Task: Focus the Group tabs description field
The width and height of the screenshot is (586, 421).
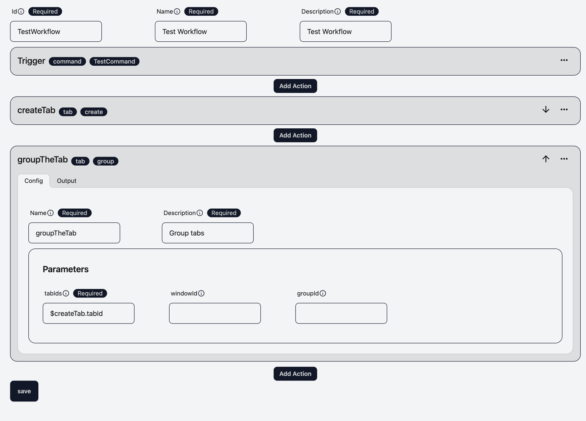Action: pos(208,233)
